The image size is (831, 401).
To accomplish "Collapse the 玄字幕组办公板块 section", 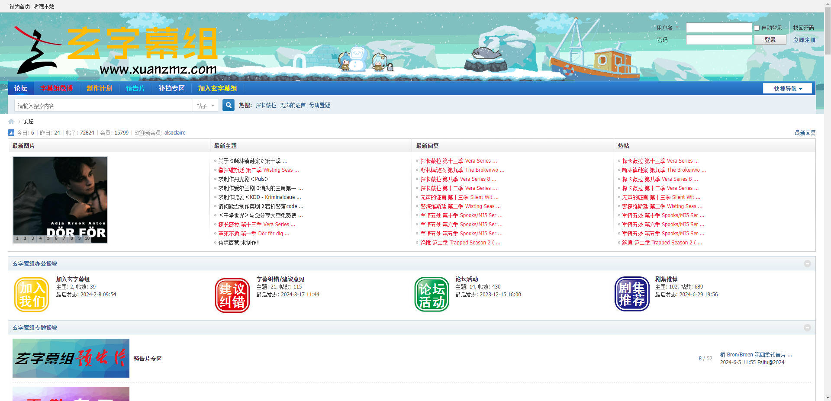I will [x=807, y=264].
